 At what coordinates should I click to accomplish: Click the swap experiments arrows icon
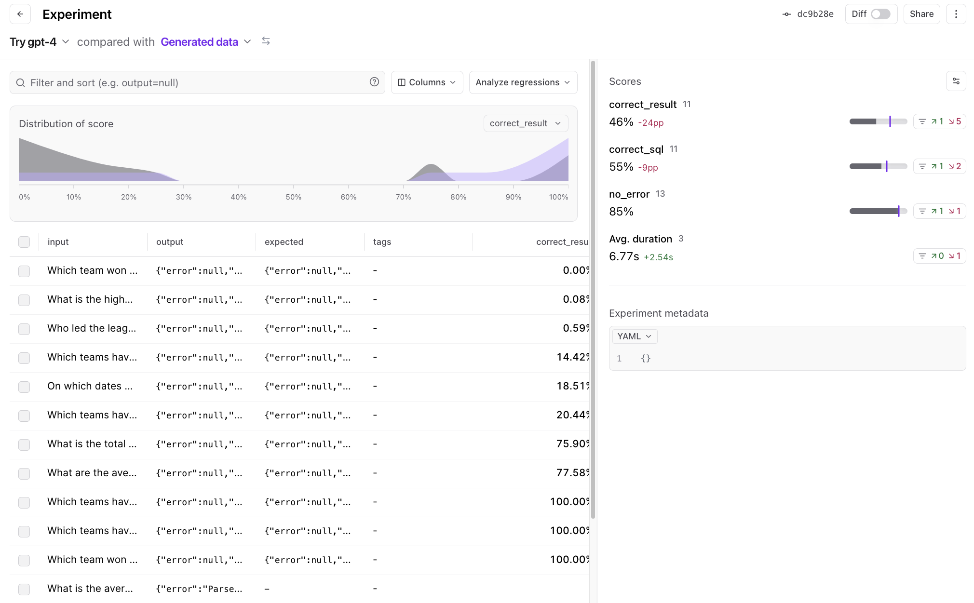[266, 41]
